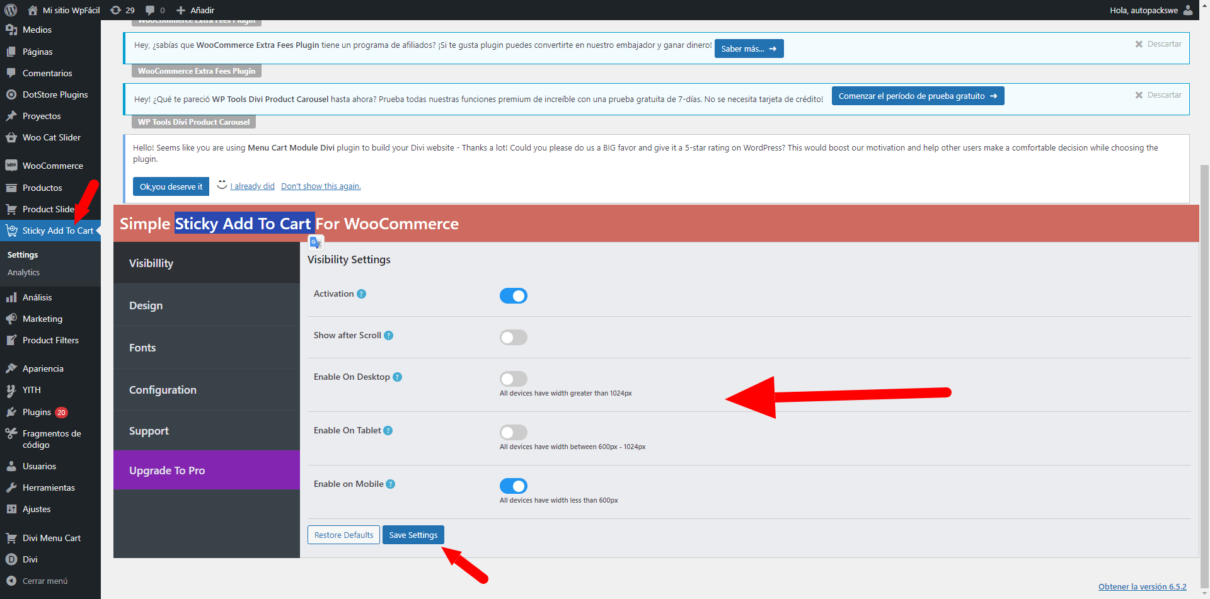Open Sticky Add To Cart menu item
Image resolution: width=1210 pixels, height=599 pixels.
click(50, 231)
